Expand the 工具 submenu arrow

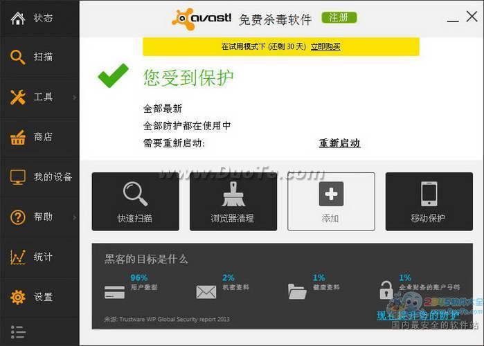click(x=74, y=98)
